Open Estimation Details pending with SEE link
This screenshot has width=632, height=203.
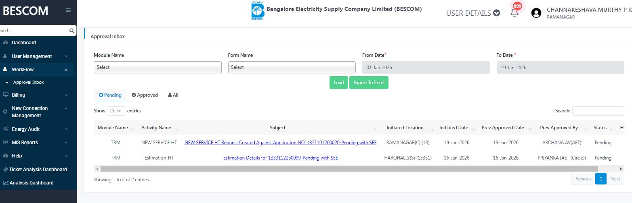(280, 158)
